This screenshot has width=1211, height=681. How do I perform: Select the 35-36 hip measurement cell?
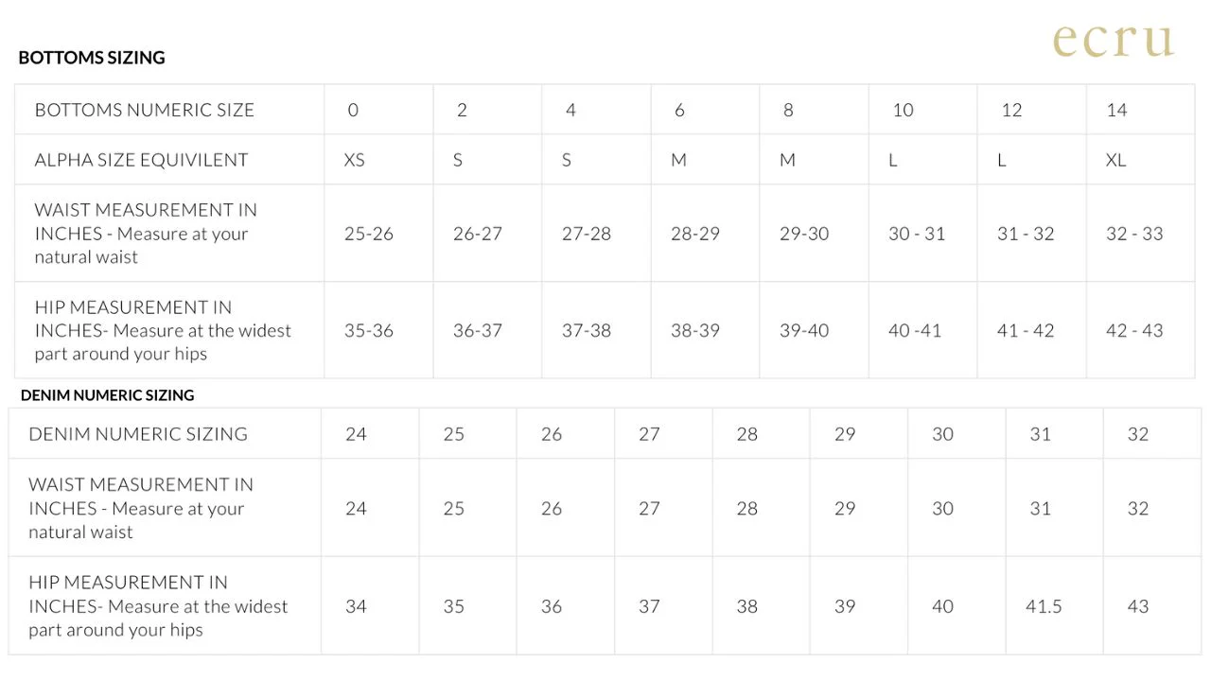coord(369,330)
